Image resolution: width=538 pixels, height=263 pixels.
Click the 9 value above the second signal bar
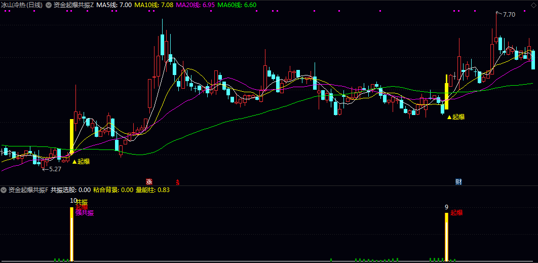[x=446, y=207]
